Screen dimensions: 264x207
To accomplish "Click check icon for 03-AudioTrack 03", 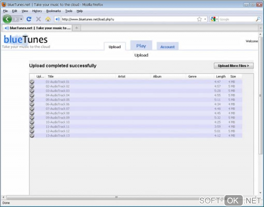I will coord(32,91).
